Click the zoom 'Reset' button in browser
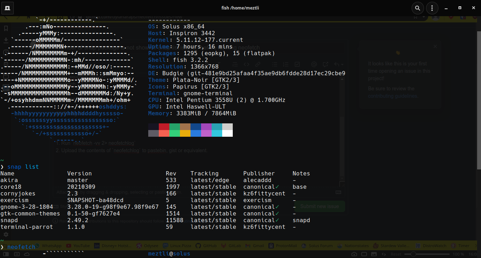Image resolution: width=481 pixels, height=258 pixels. (396, 254)
